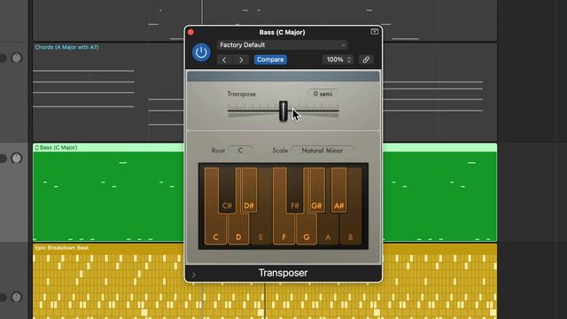The width and height of the screenshot is (567, 319).
Task: Toggle the C# black key
Action: [x=227, y=190]
